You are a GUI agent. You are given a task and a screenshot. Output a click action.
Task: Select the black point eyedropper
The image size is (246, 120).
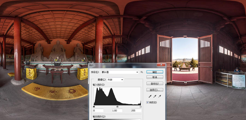click(150, 96)
